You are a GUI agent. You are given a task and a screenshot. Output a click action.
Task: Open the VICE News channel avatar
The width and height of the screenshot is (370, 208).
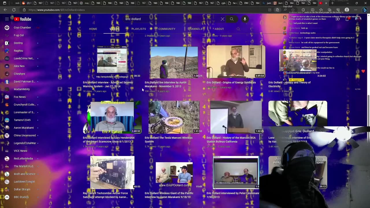click(7, 151)
